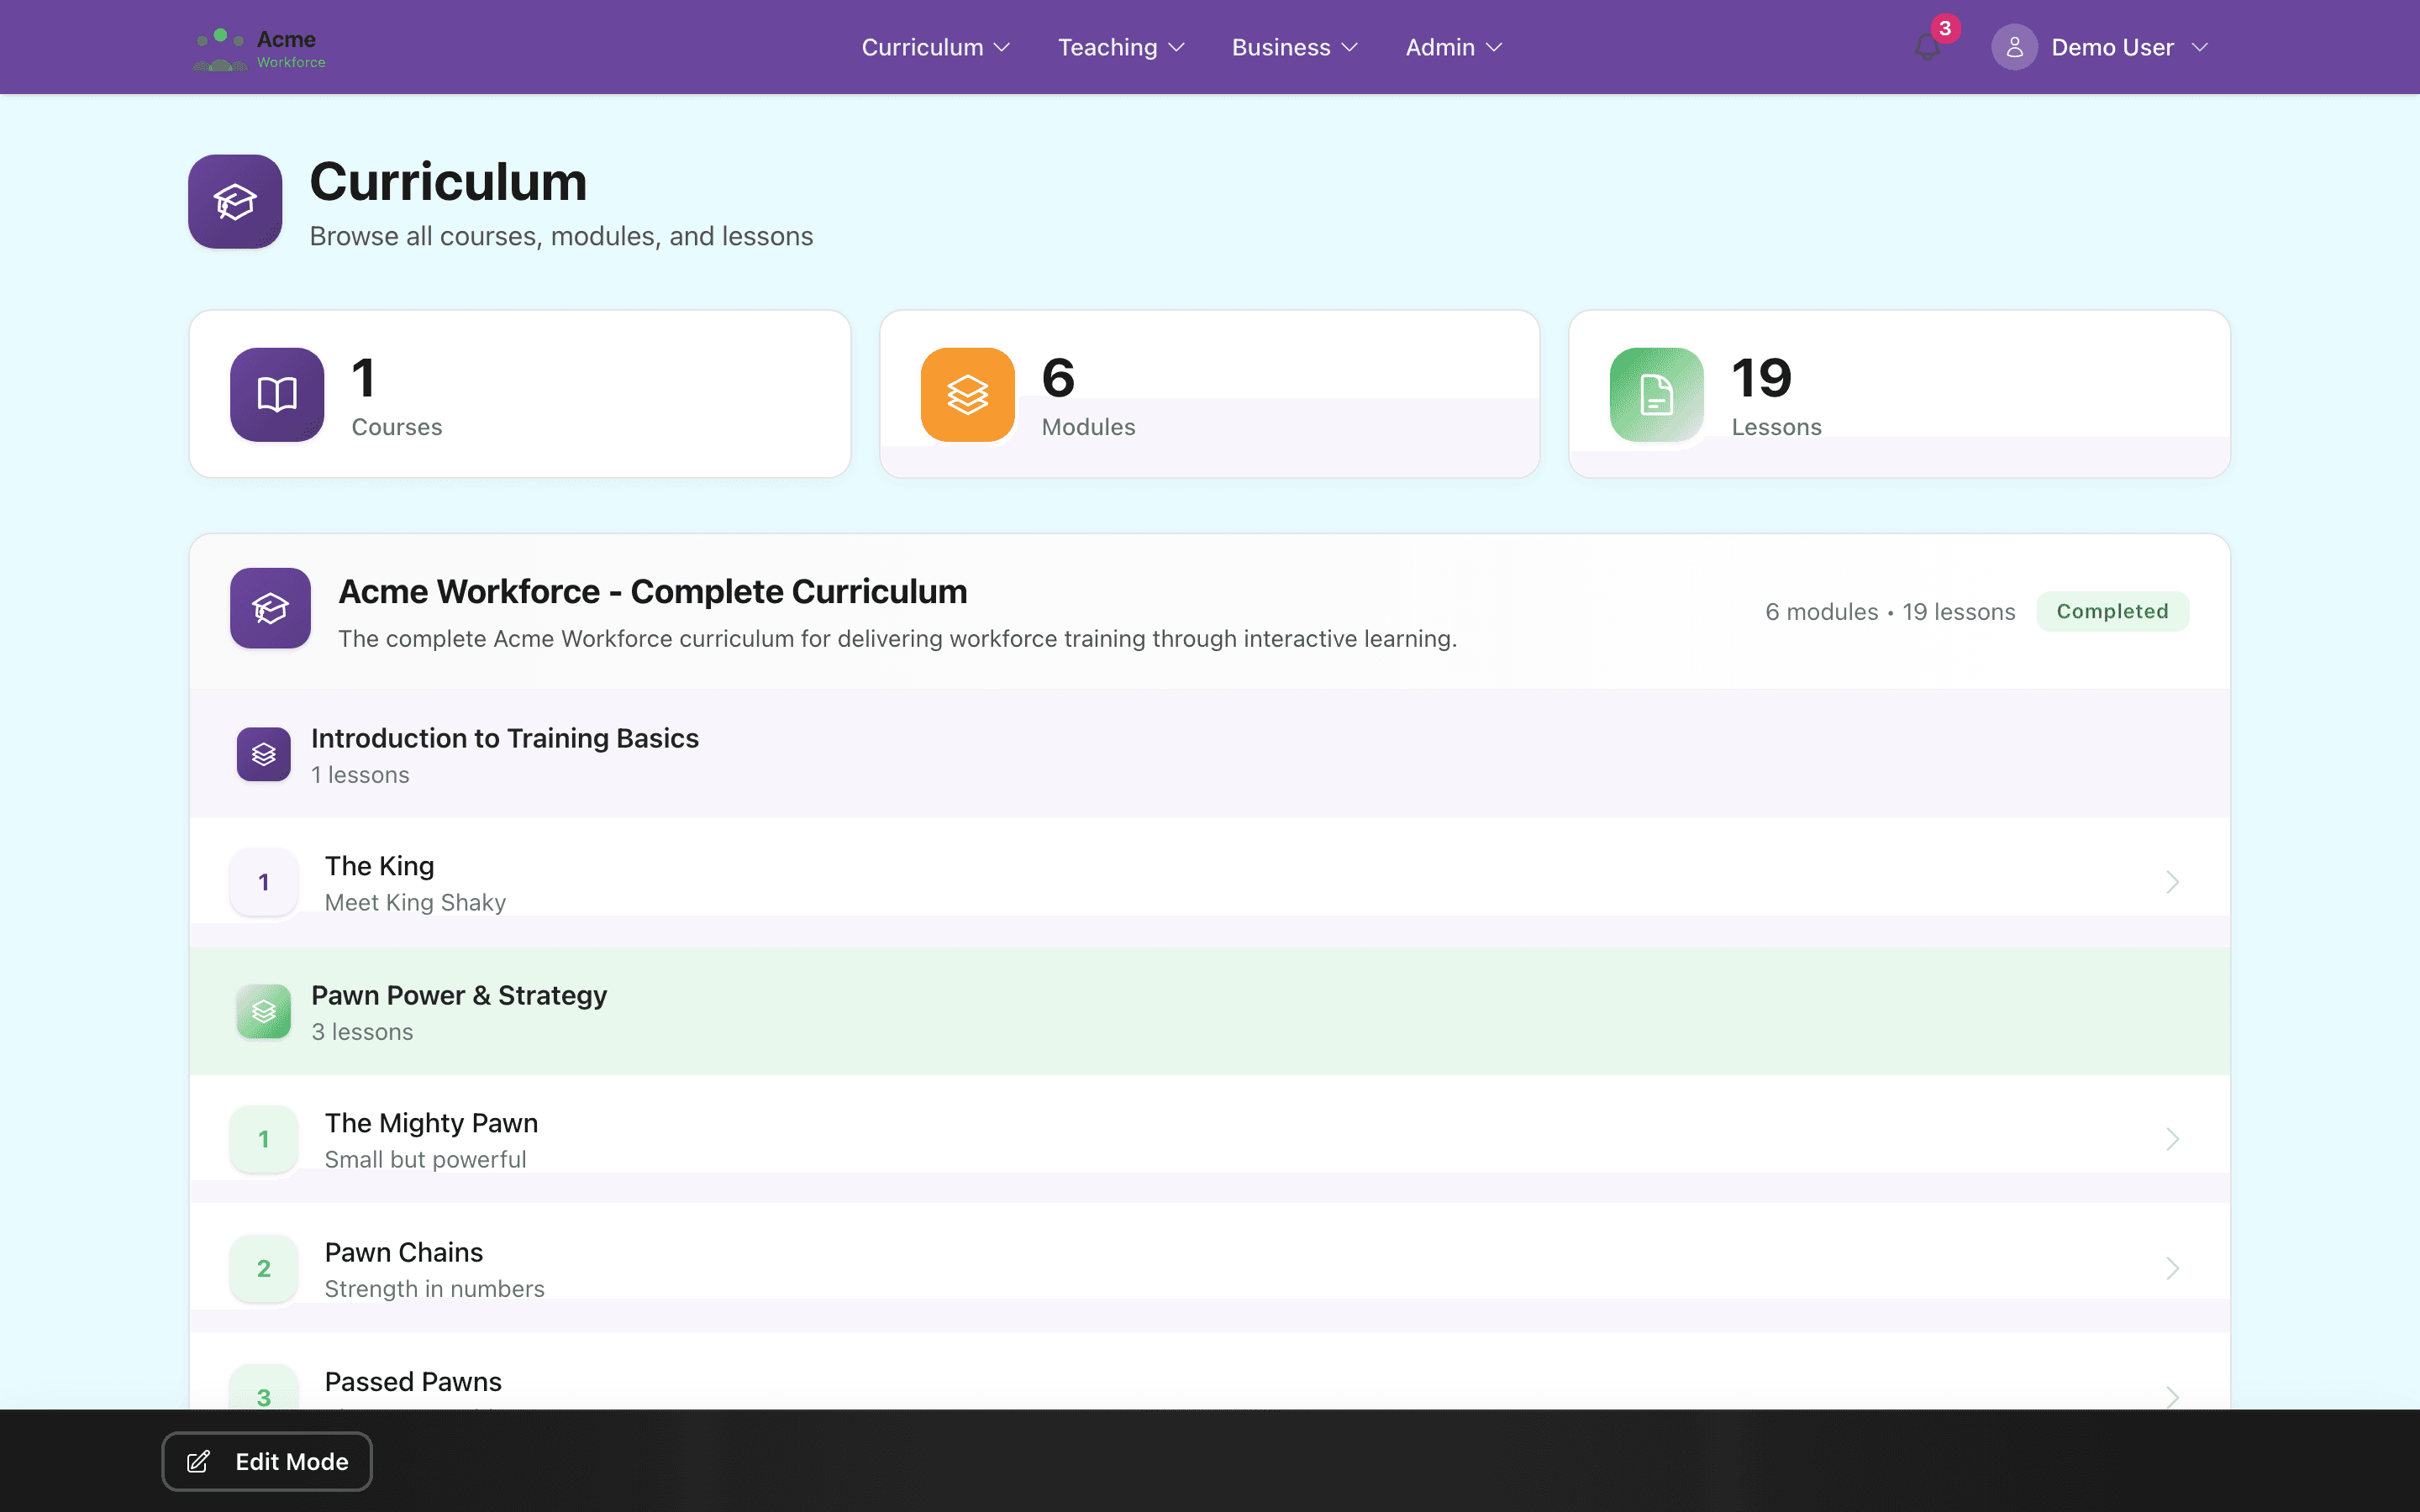Click the chevron on Pawn Chains row
The width and height of the screenshot is (2420, 1512).
click(x=2172, y=1268)
